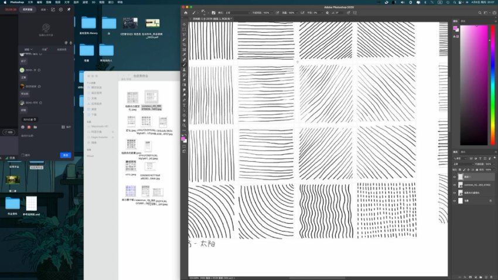
Task: Switch to Channels tab beside Layers tab
Action: pyautogui.click(x=463, y=152)
